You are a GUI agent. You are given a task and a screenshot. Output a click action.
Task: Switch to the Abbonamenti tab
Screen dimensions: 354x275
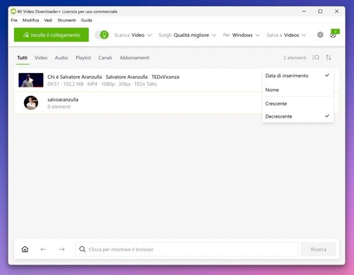pos(135,58)
